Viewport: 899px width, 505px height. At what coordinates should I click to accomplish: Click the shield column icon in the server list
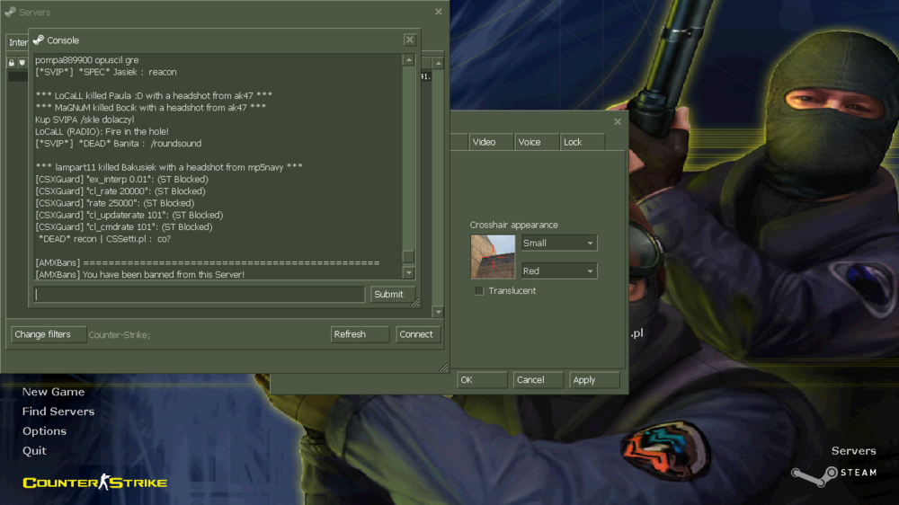(x=22, y=63)
